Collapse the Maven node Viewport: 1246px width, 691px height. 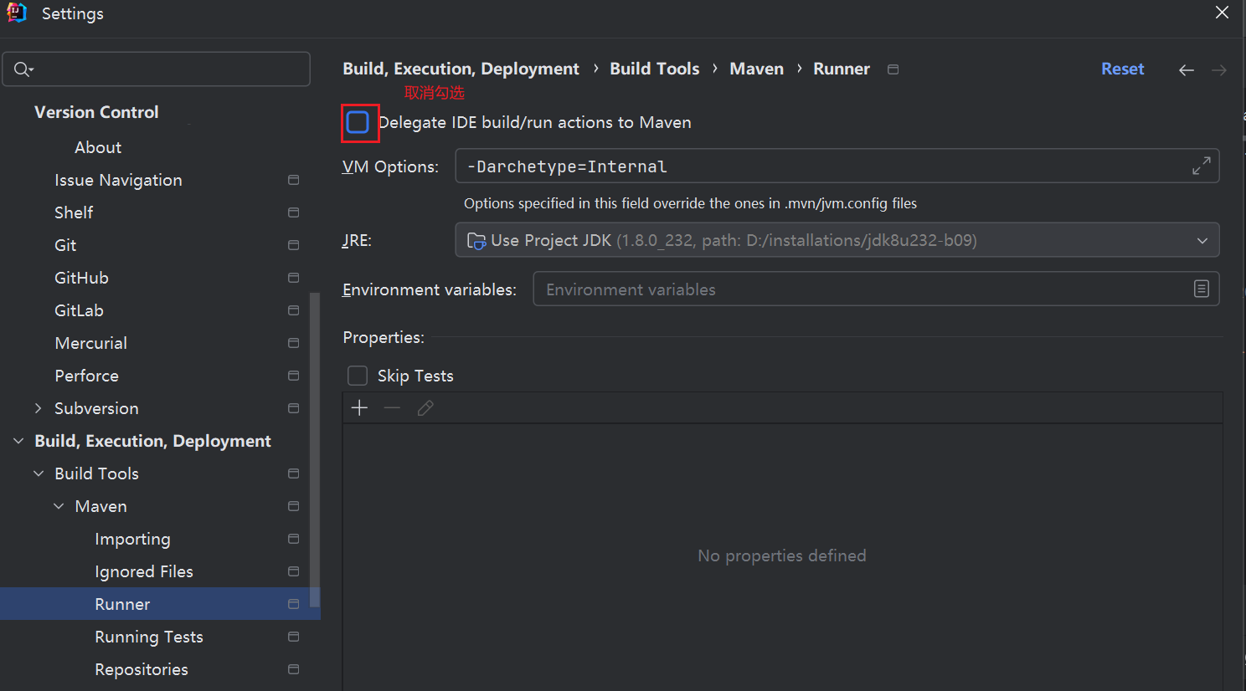pyautogui.click(x=59, y=506)
